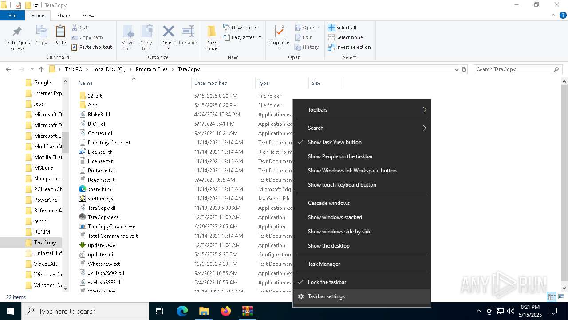Image resolution: width=568 pixels, height=320 pixels.
Task: Select Show windows side by side
Action: (362, 232)
